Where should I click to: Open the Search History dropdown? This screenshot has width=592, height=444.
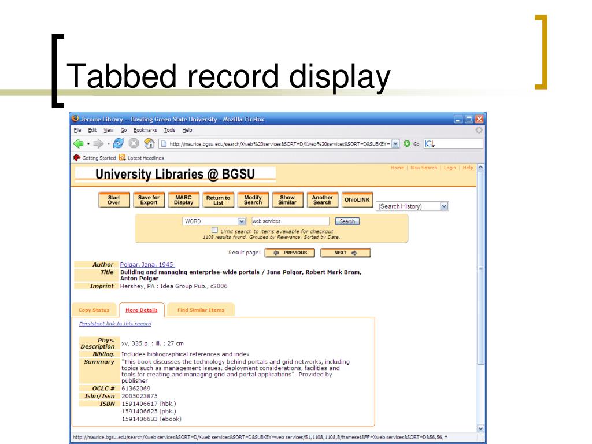point(412,206)
